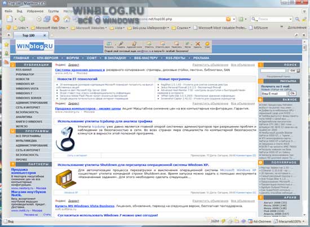Close the Top 100 tab with its X

[45, 35]
